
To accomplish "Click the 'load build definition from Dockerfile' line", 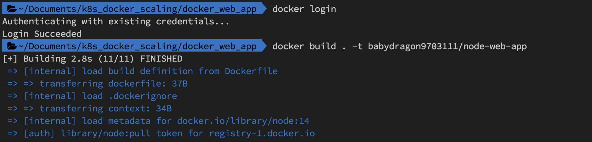I will tap(143, 71).
